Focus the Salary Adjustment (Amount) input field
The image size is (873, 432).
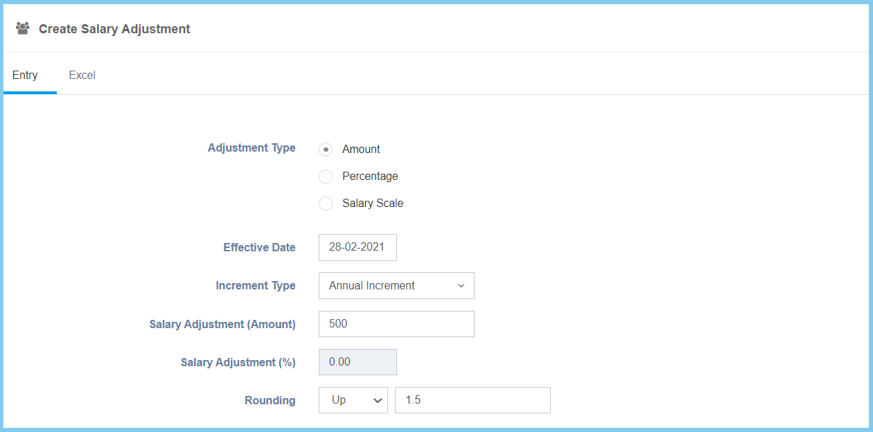pyautogui.click(x=396, y=324)
